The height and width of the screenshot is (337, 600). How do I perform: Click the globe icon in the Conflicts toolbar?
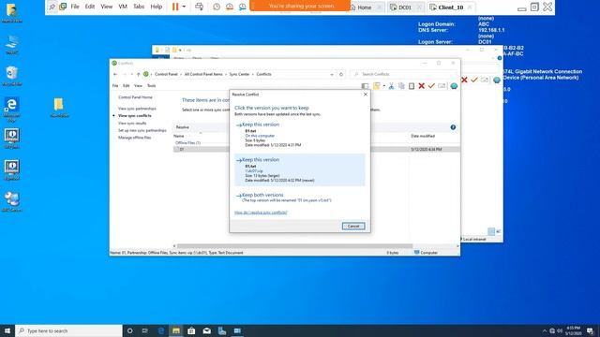[x=454, y=86]
